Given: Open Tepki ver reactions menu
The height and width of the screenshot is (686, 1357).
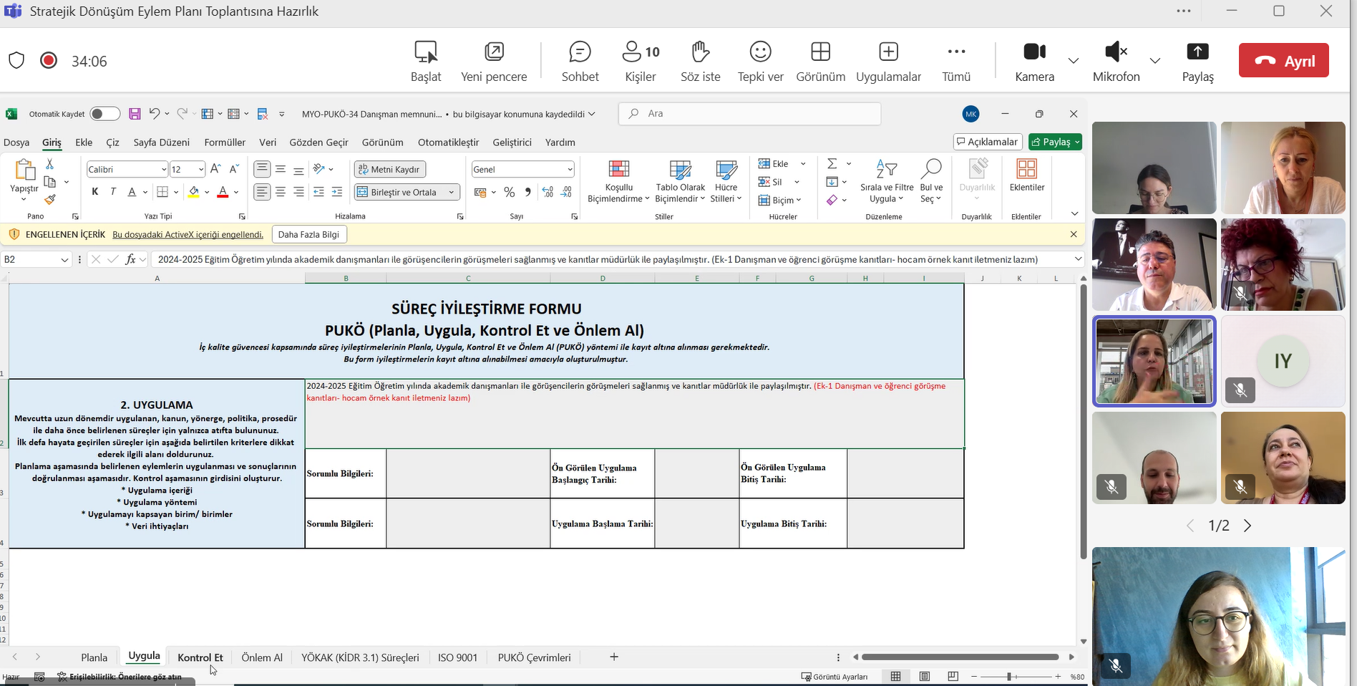Looking at the screenshot, I should pos(760,61).
